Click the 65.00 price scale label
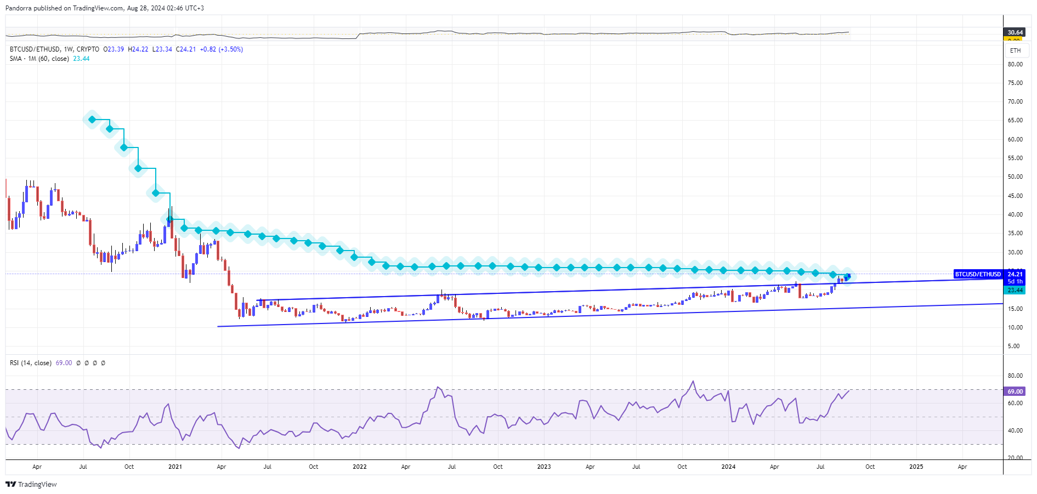1037x494 pixels. [x=1015, y=120]
